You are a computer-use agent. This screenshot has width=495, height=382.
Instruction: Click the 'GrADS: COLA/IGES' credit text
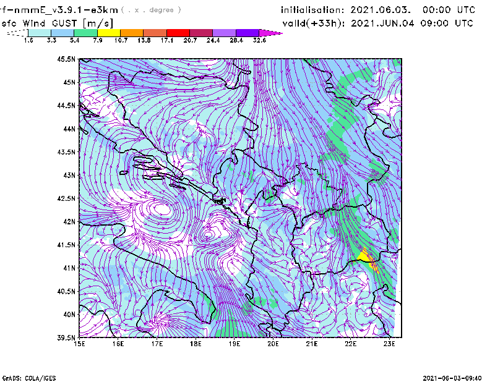click(29, 378)
